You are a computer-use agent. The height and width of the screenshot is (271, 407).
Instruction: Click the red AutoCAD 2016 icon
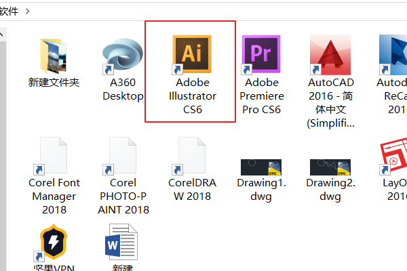pyautogui.click(x=330, y=54)
